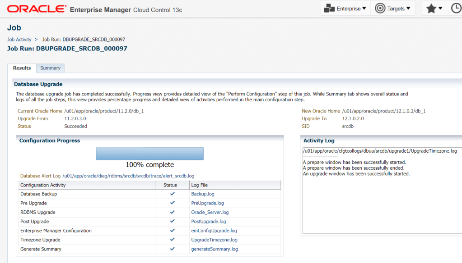This screenshot has width=462, height=263.
Task: Open generateSummary.log link
Action: pyautogui.click(x=214, y=249)
